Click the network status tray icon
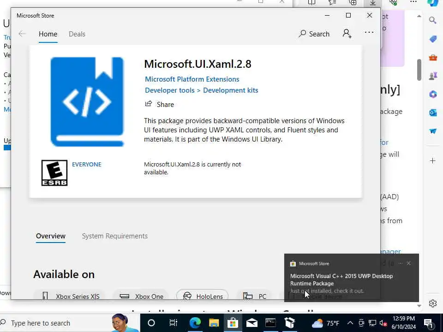 pyautogui.click(x=372, y=323)
